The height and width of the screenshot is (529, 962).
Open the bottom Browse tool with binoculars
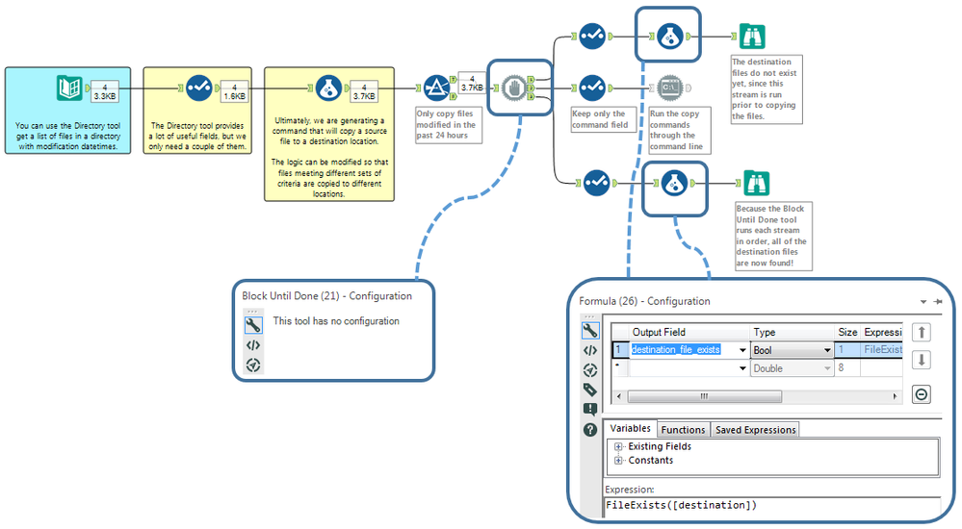coord(756,183)
